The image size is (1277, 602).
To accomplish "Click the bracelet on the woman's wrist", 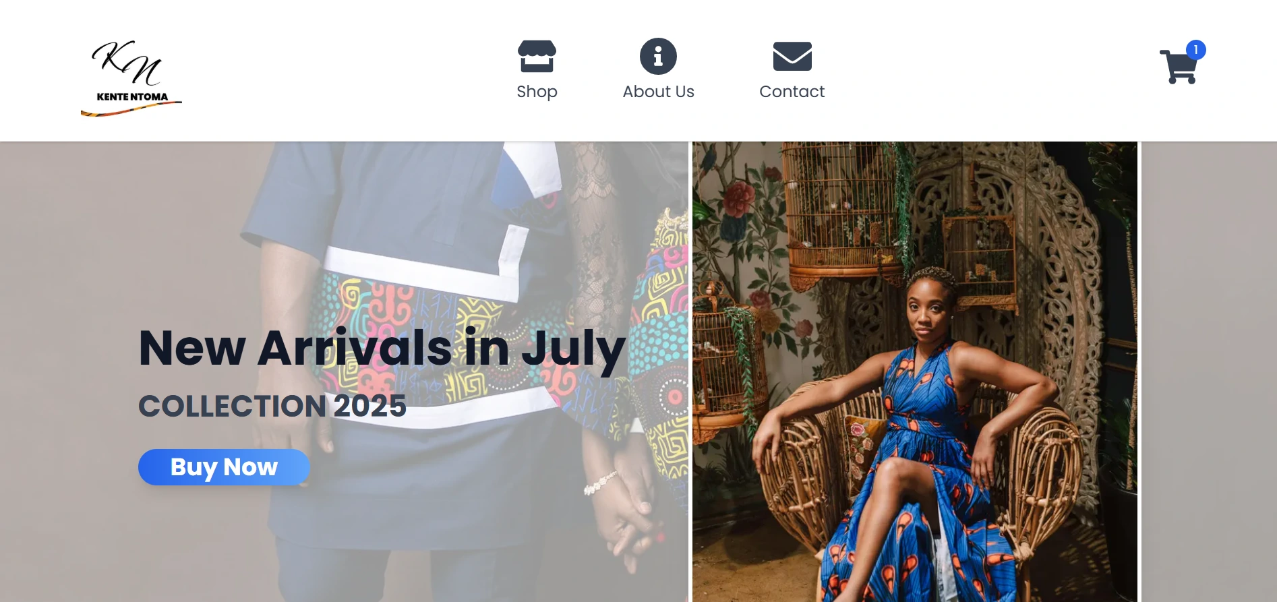I will (600, 483).
